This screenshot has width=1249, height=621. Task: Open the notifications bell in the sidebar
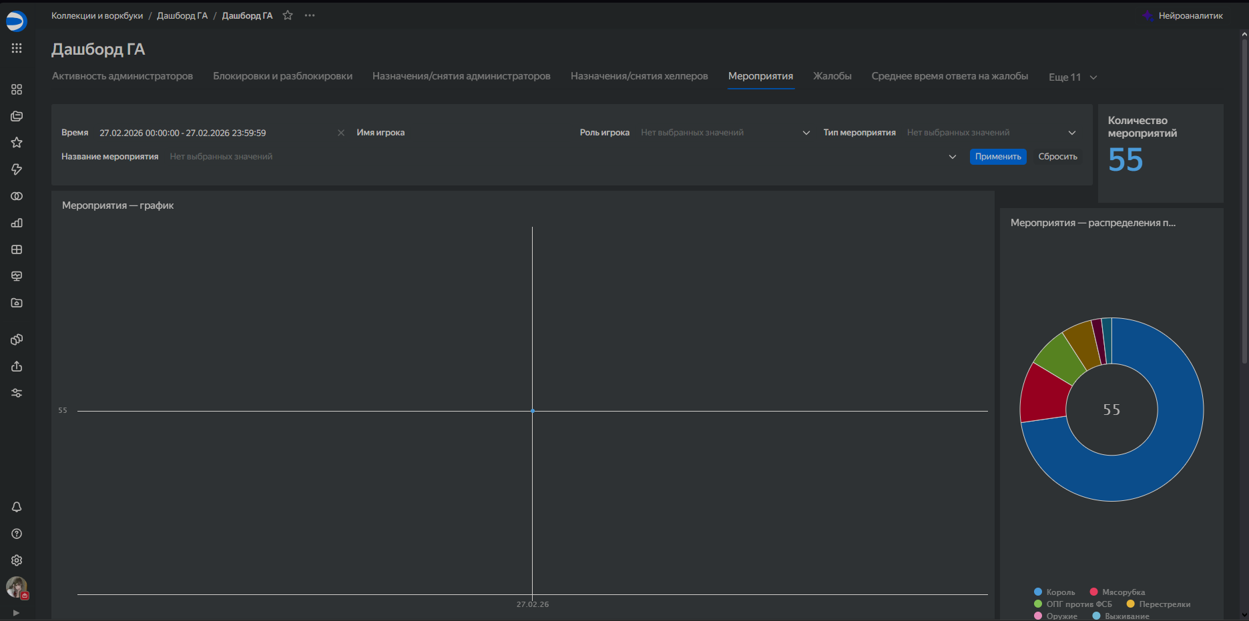17,507
